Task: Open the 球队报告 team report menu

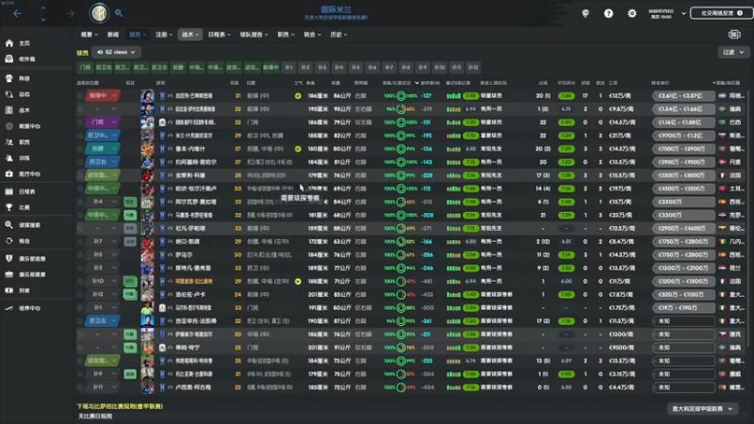Action: pyautogui.click(x=254, y=35)
